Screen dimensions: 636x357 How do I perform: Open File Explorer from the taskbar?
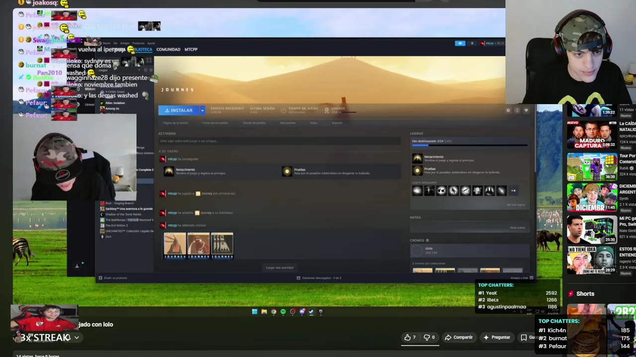tap(264, 311)
